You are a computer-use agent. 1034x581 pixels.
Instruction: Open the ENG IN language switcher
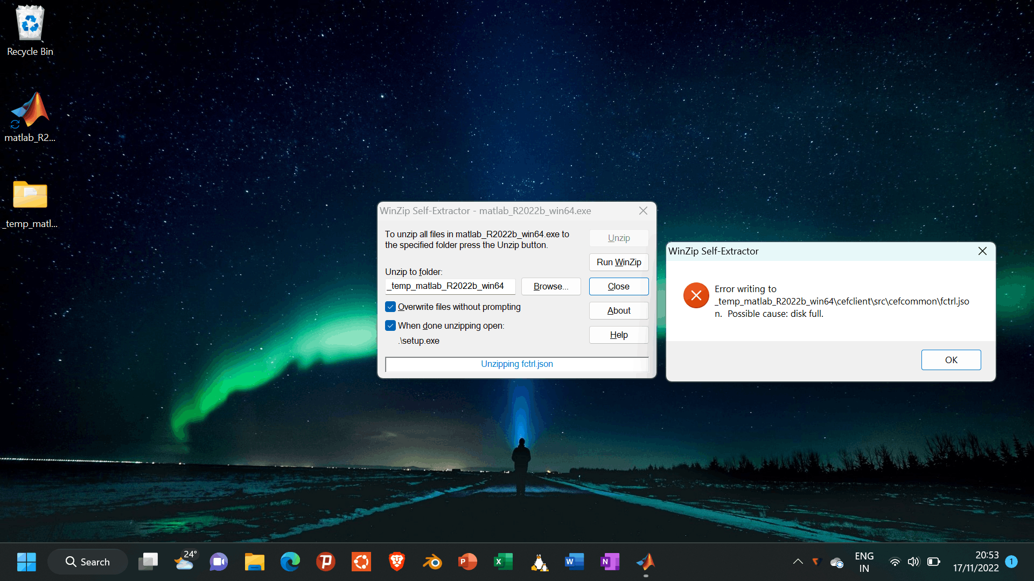point(864,562)
